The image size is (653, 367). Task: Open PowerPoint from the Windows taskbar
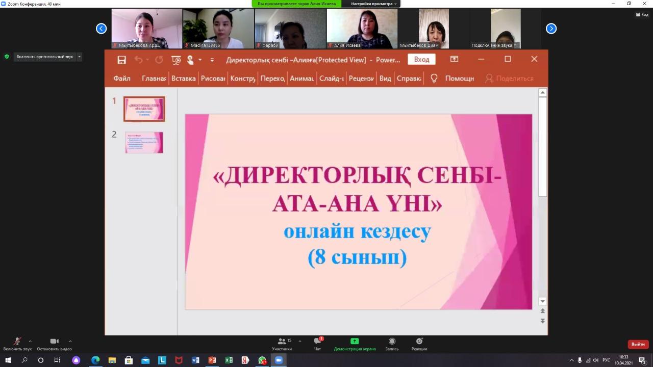point(212,360)
